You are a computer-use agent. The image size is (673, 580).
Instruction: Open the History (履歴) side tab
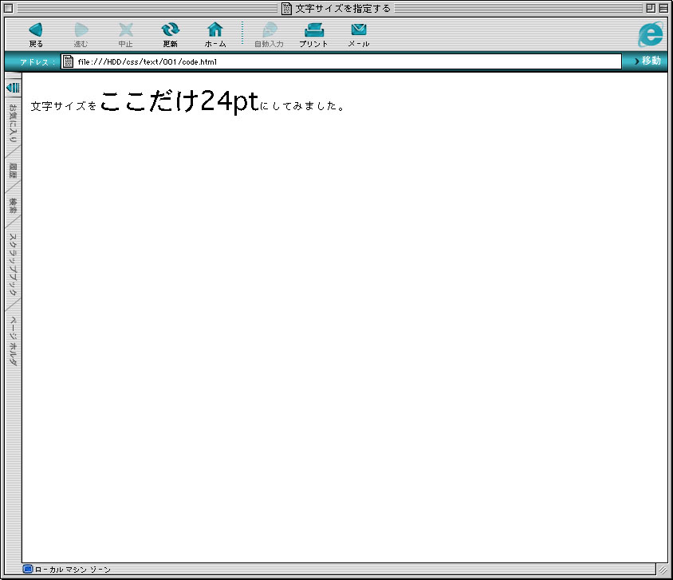(13, 171)
